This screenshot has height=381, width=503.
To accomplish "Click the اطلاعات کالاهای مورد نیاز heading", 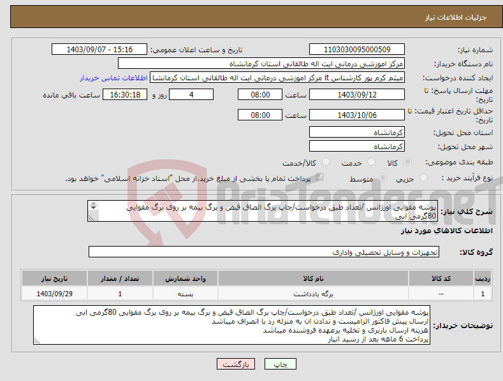I will click(446, 231).
